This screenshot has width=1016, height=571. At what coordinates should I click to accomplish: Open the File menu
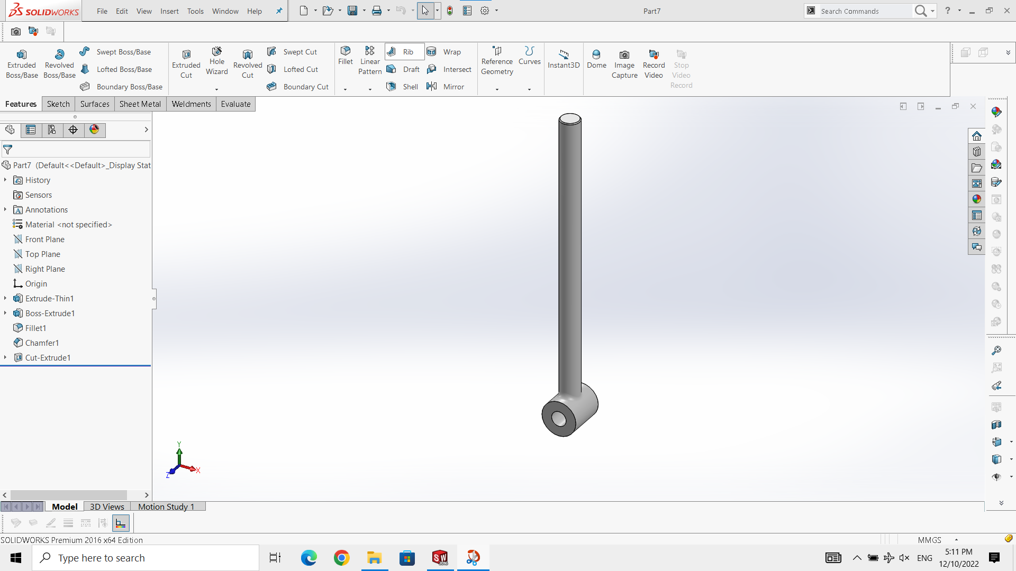(x=102, y=11)
